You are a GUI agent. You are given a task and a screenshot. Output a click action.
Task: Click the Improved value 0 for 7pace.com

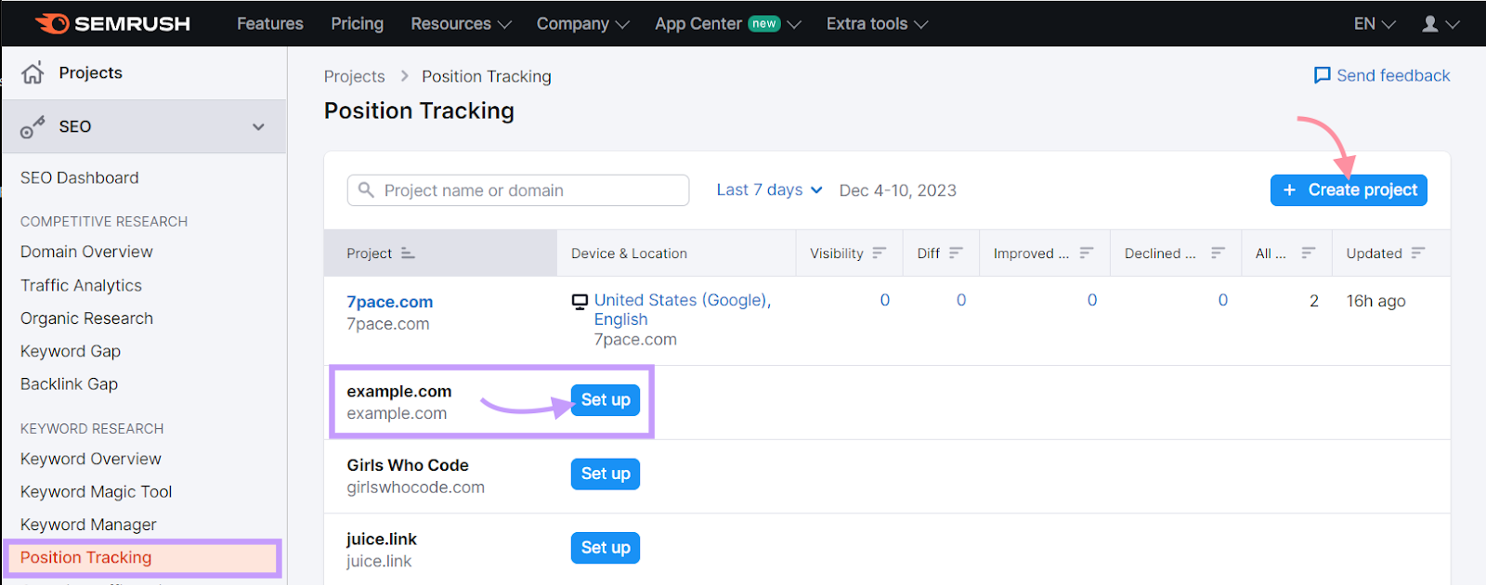click(1092, 300)
